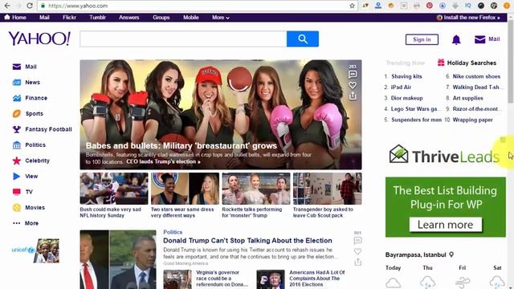
Task: Click Wrapping paper trending search
Action: point(473,120)
